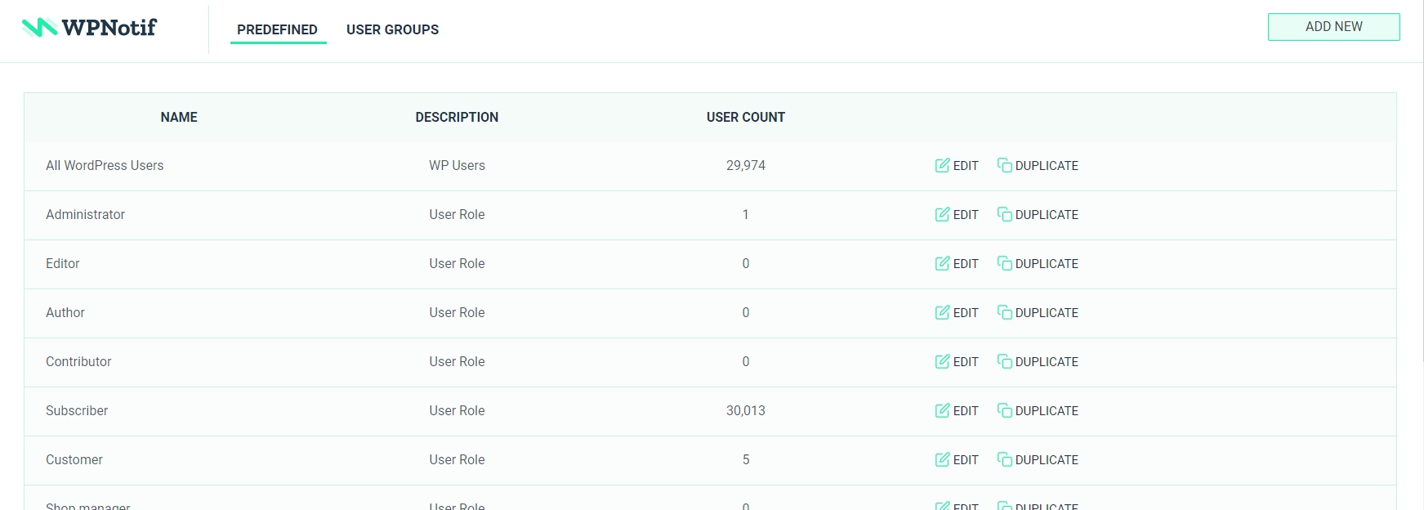Click the Add New button
1424x510 pixels.
1333,26
